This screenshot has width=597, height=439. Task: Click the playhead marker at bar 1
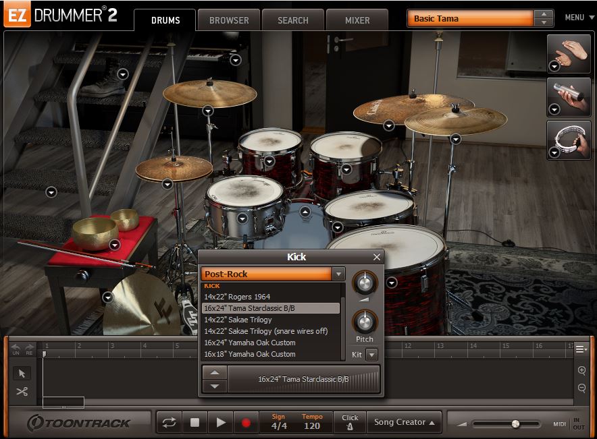click(44, 354)
